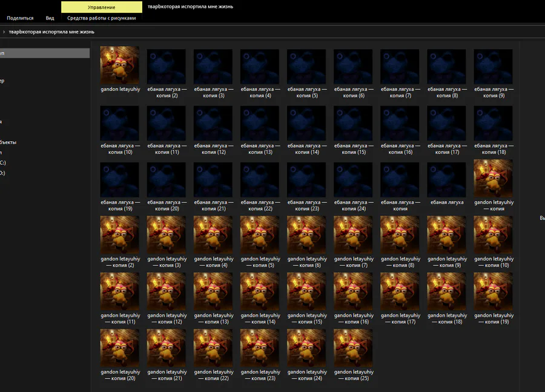545x392 pixels.
Task: Choose the thumbnail ебаная лягуха — копия (6)
Action: pyautogui.click(x=353, y=67)
